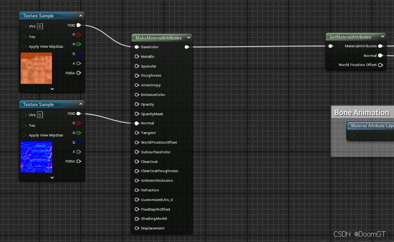Click PixelDepthOffset input pin on MakeMaterialAttributes
The width and height of the screenshot is (394, 242).
tap(137, 209)
